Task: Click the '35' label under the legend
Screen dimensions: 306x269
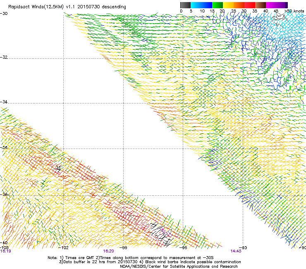Action: 255,11
